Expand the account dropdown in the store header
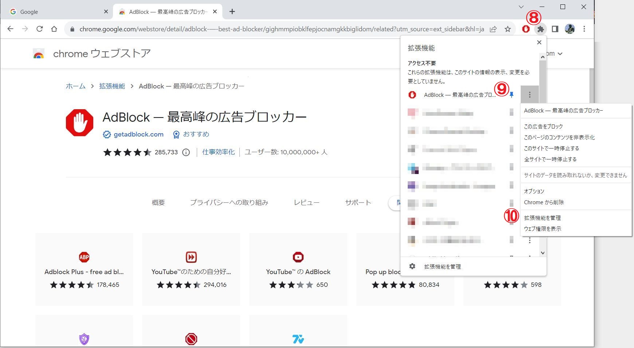This screenshot has height=348, width=634. tap(560, 54)
